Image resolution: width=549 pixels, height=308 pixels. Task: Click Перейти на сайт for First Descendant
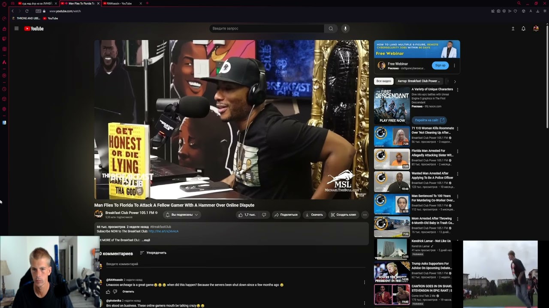point(429,120)
